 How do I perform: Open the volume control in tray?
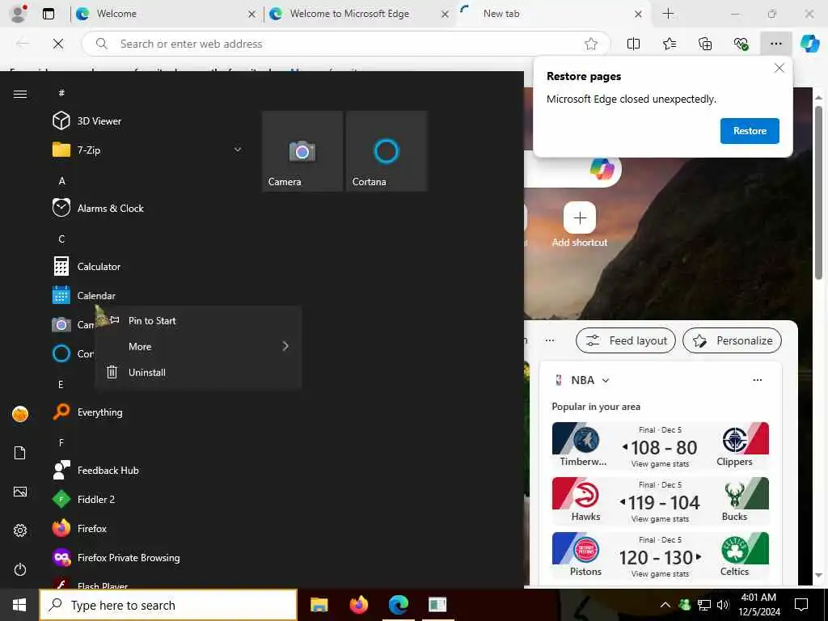tap(723, 605)
